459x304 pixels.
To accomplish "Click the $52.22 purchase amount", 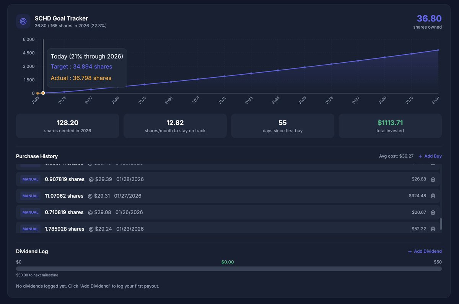I will pos(419,229).
